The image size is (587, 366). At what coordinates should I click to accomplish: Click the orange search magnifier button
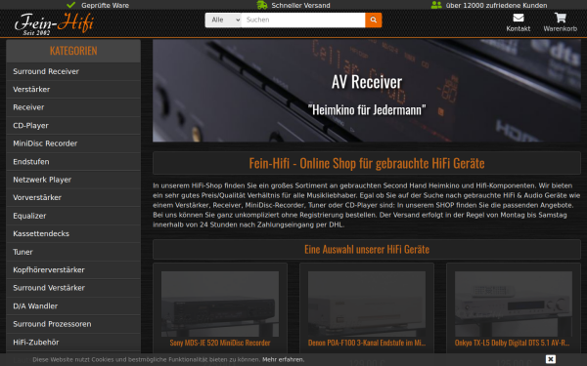click(374, 20)
